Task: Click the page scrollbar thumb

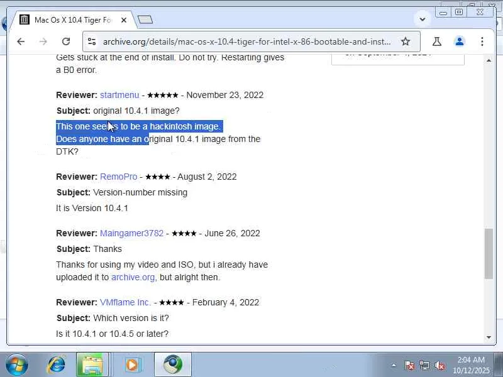Action: tap(489, 254)
